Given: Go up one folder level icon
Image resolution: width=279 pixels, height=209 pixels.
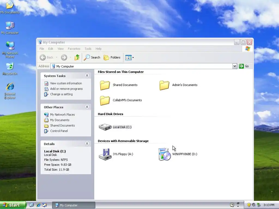Looking at the screenshot, I should coord(77,57).
